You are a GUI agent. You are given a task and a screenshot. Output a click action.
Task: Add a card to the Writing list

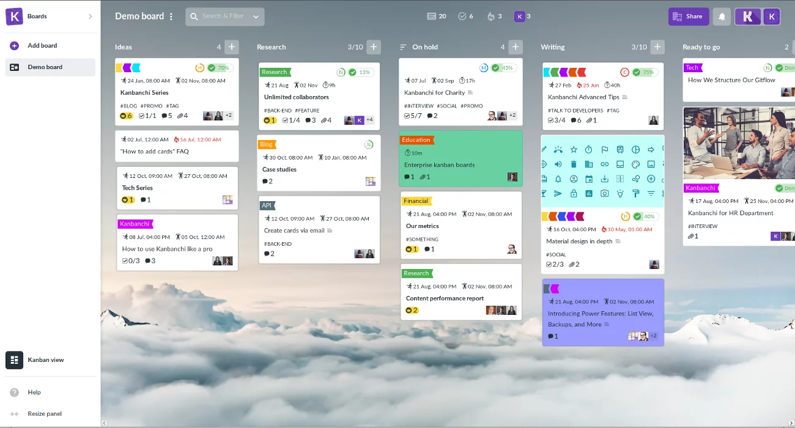(657, 47)
